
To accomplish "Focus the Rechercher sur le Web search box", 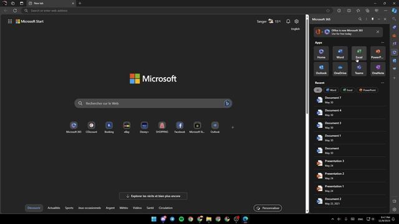I will coord(153,103).
